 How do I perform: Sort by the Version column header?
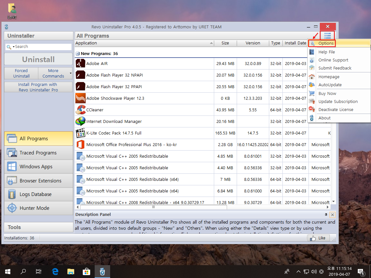click(253, 43)
